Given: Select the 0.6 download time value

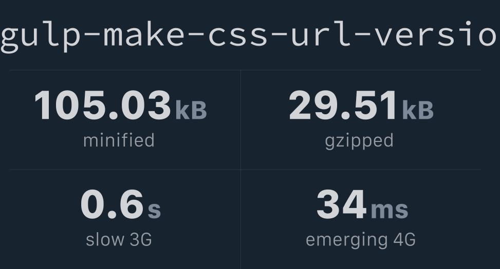Looking at the screenshot, I should (x=112, y=204).
